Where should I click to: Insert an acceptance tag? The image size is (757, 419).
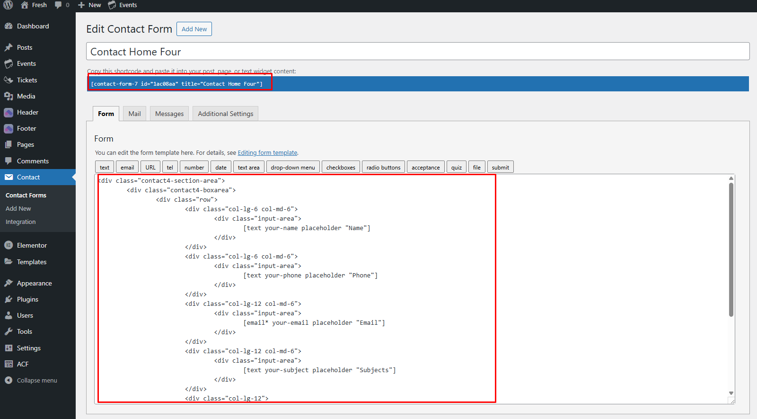tap(426, 167)
